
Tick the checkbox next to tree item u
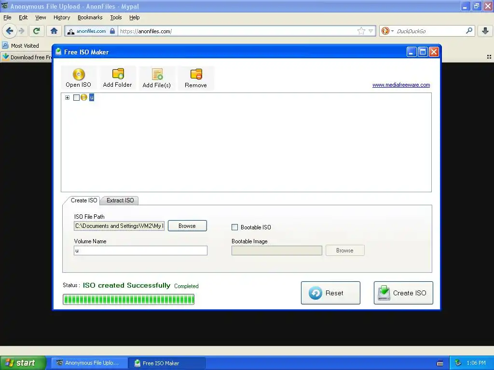click(76, 97)
